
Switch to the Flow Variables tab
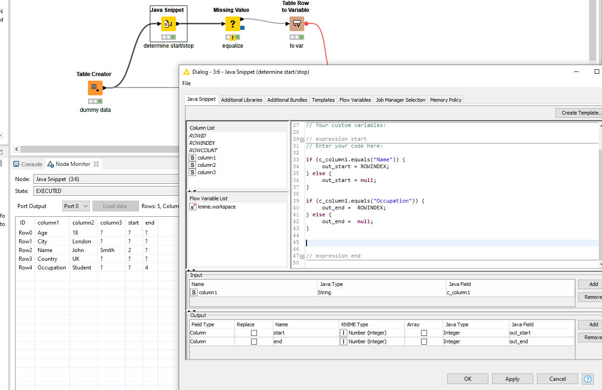(355, 99)
